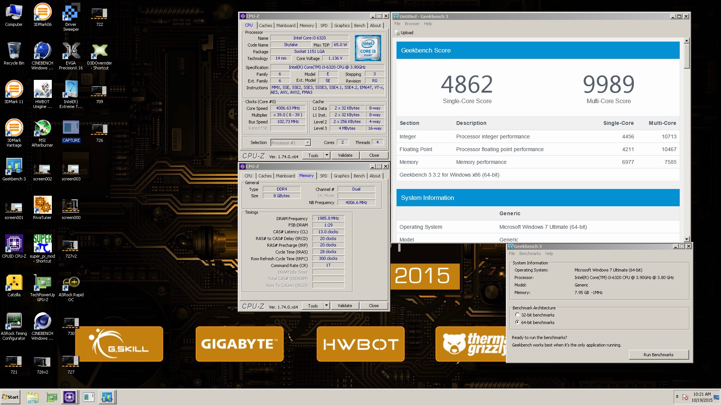Viewport: 721px width, 405px height.
Task: Launch EVGA PrecisionX 16 shortcut
Action: coord(71,56)
